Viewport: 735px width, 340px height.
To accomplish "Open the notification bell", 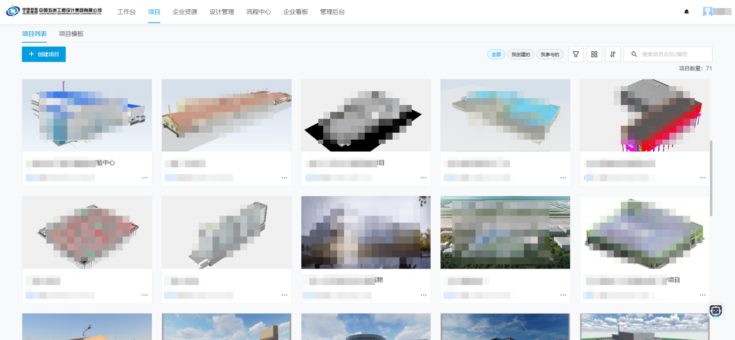I will pos(687,12).
